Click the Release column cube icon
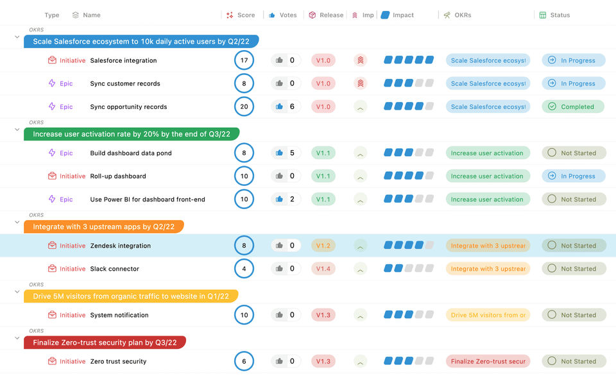Viewport: 616px width, 390px height. [312, 15]
